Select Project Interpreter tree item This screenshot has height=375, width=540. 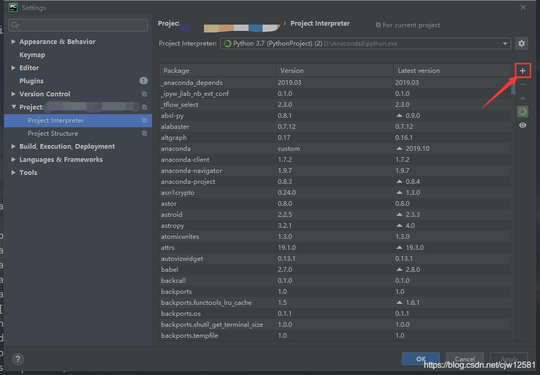(x=78, y=120)
